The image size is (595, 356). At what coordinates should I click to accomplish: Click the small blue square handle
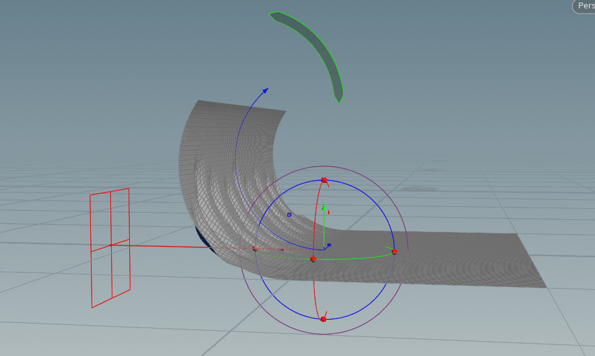(x=289, y=214)
